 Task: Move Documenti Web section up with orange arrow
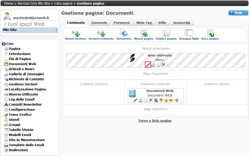pyautogui.click(x=161, y=100)
